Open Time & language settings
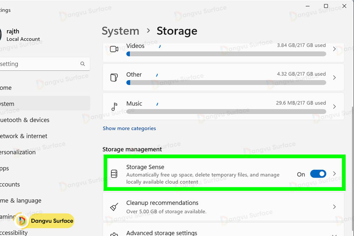354x236 pixels. 45,201
